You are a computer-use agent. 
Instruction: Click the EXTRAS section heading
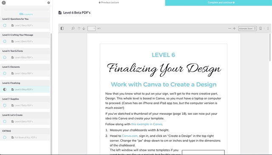point(7,131)
